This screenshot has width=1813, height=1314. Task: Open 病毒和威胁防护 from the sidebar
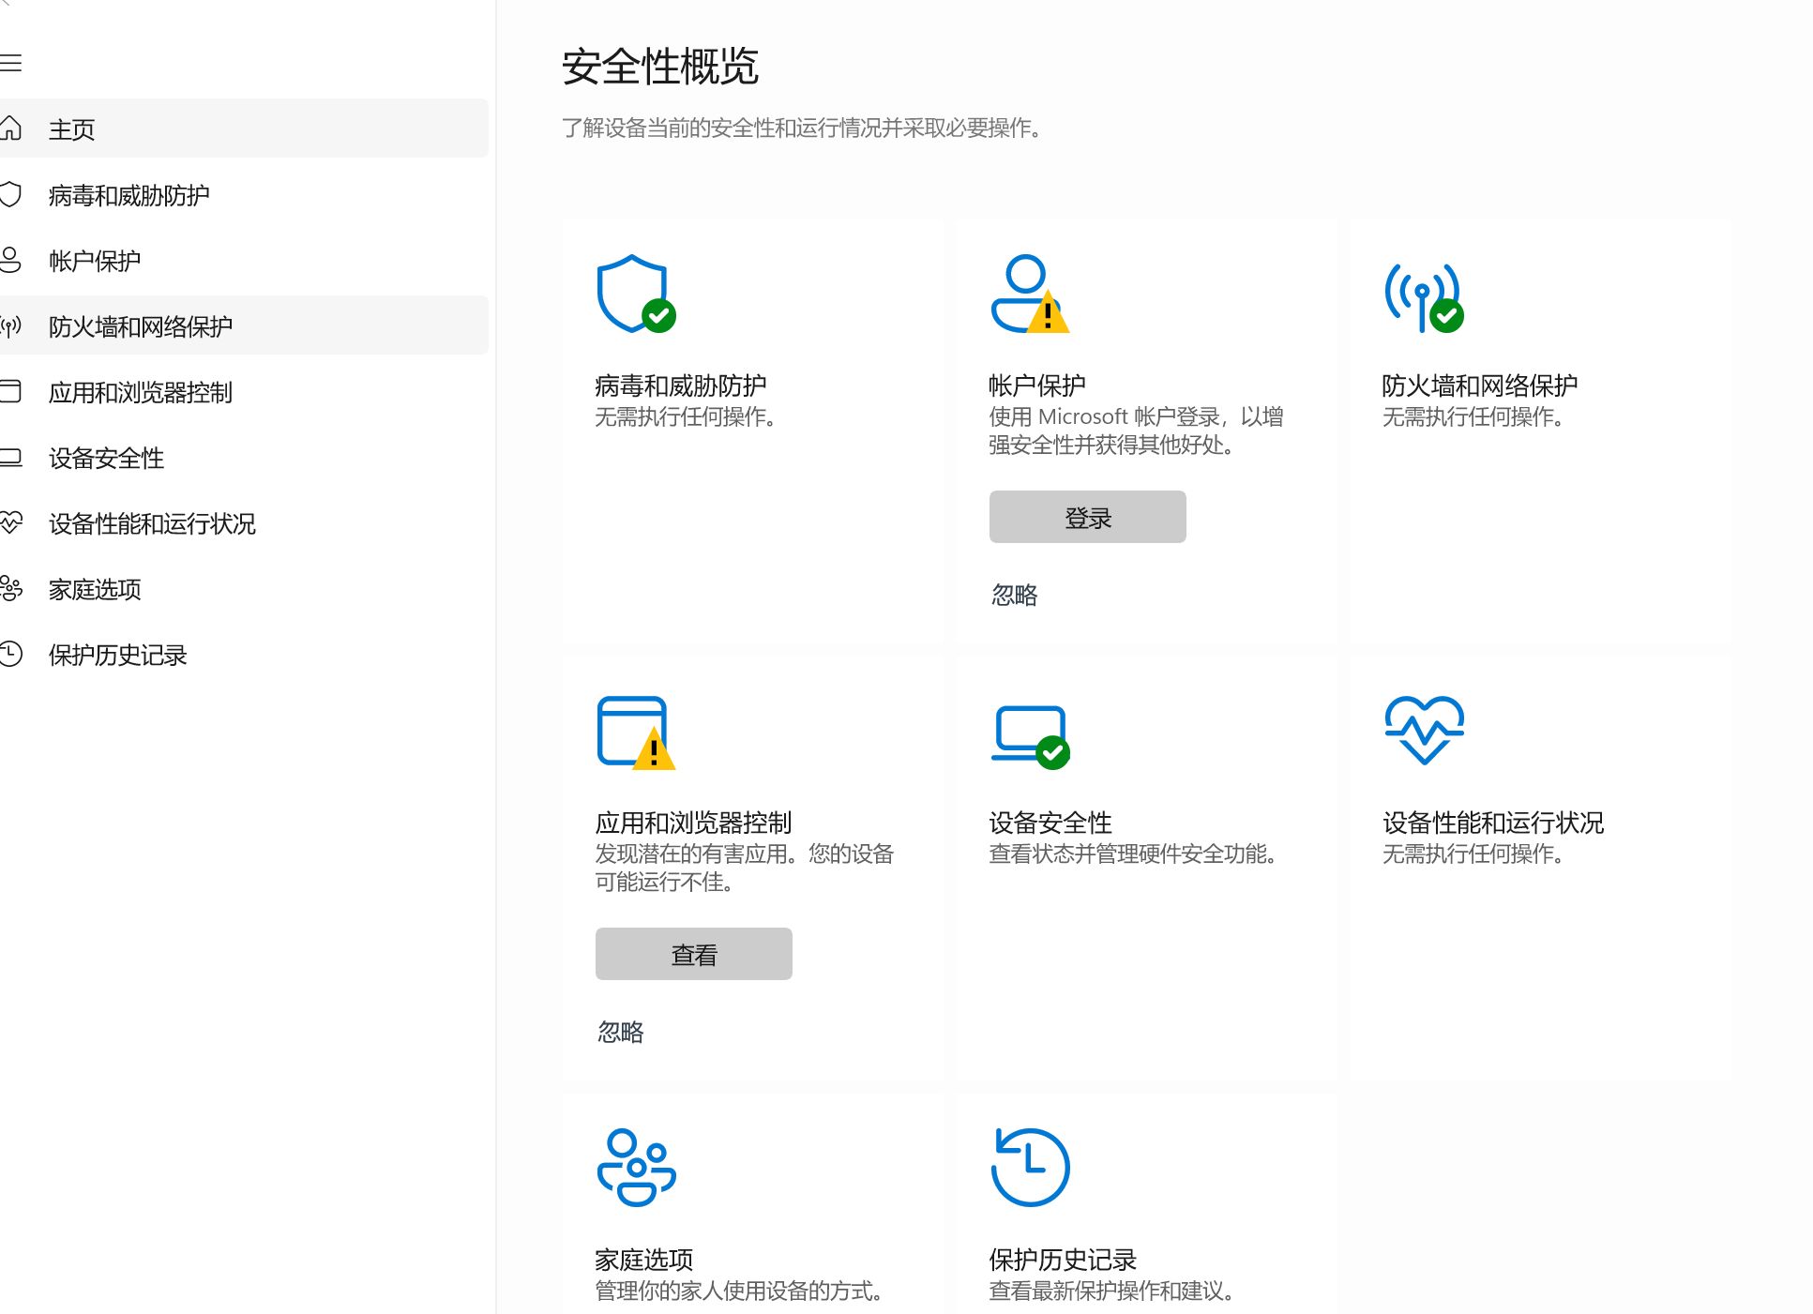click(244, 194)
